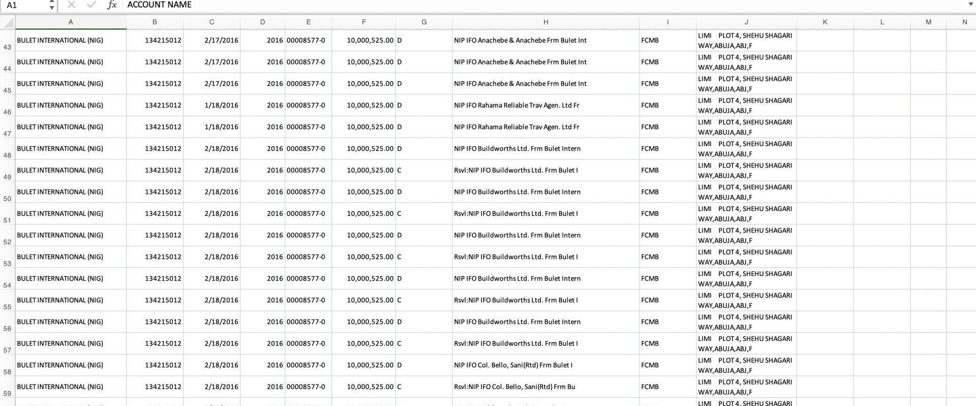Select row 58 header

8,365
